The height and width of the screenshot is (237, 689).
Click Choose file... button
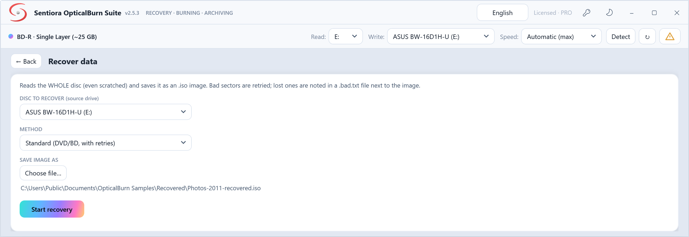[x=43, y=173]
